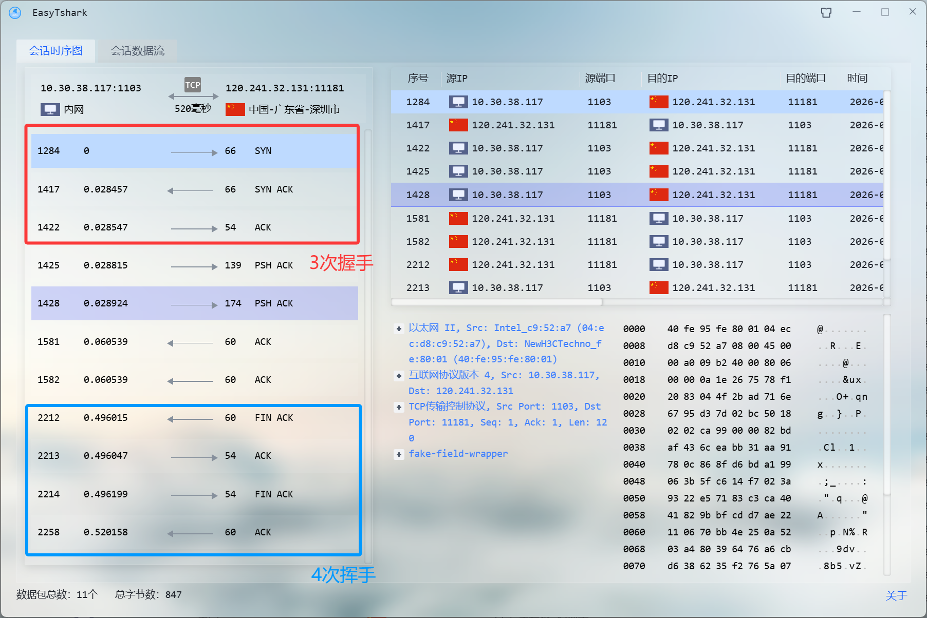Sort by the 源IP column header
Screen dimensions: 927x618
pos(457,78)
